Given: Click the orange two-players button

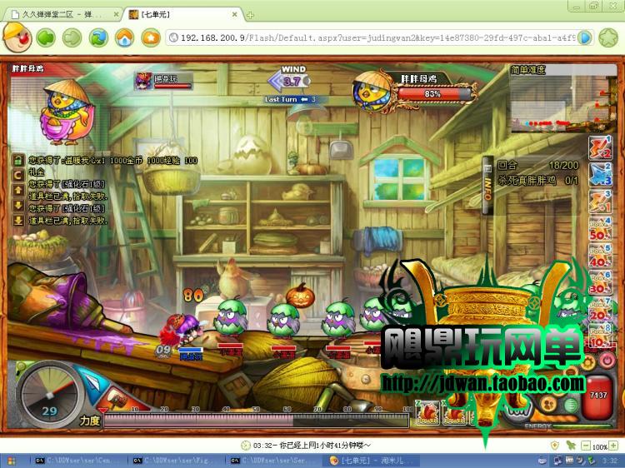Looking at the screenshot, I should tap(550, 404).
